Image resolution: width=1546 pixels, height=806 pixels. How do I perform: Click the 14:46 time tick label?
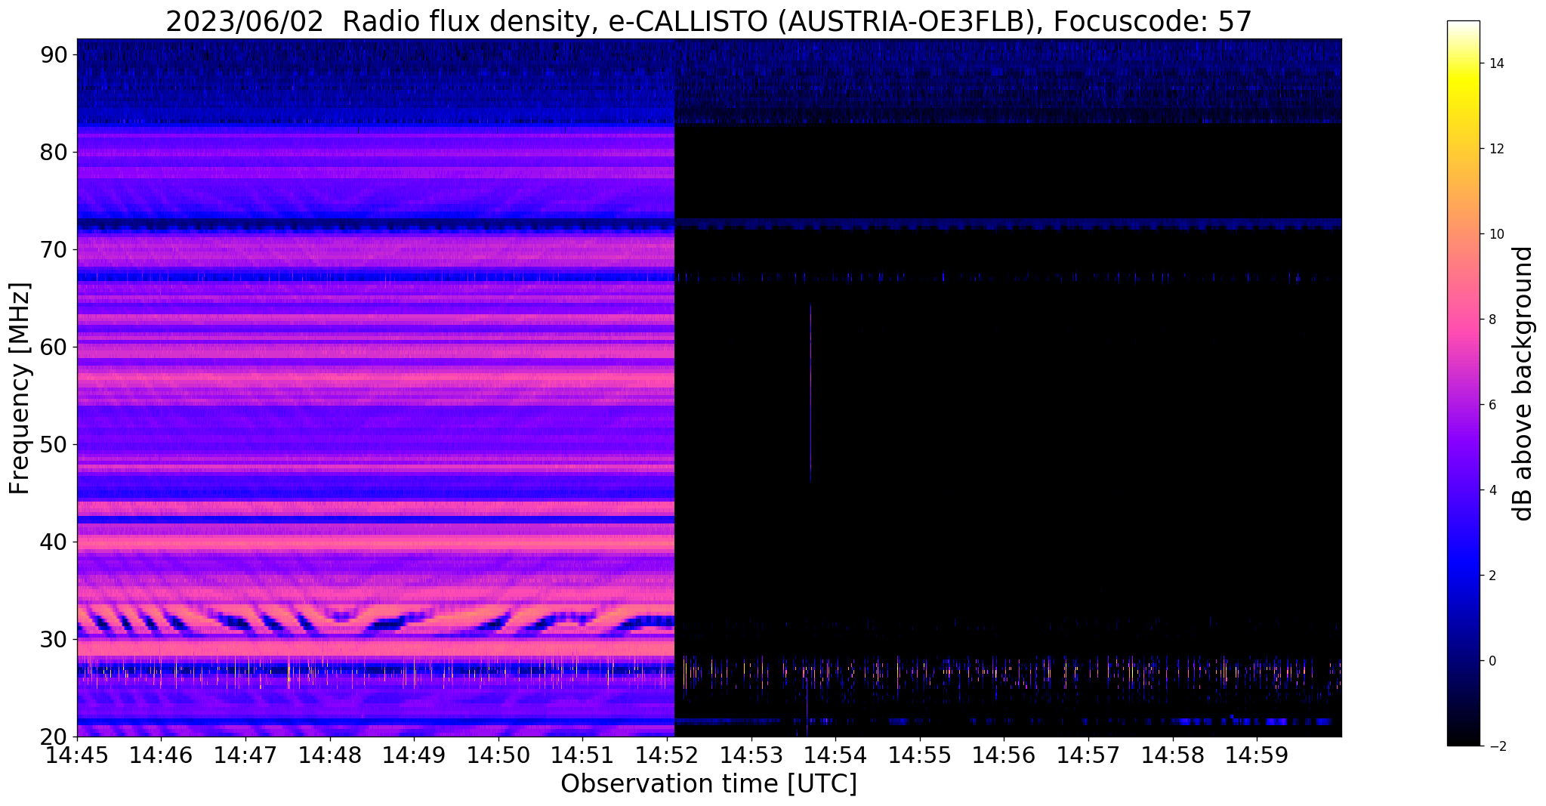161,755
